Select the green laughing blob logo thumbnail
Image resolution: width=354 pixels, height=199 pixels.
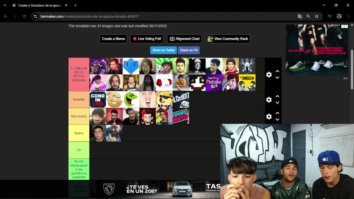pos(131,99)
